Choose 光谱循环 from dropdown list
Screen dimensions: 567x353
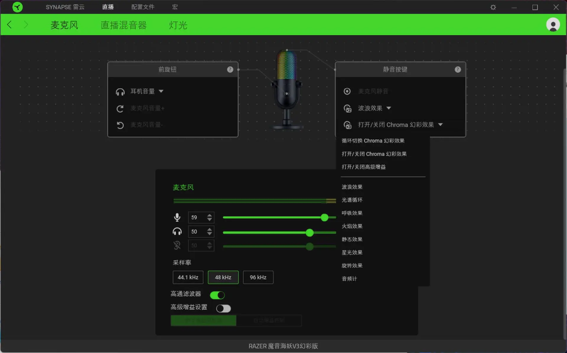(x=352, y=200)
